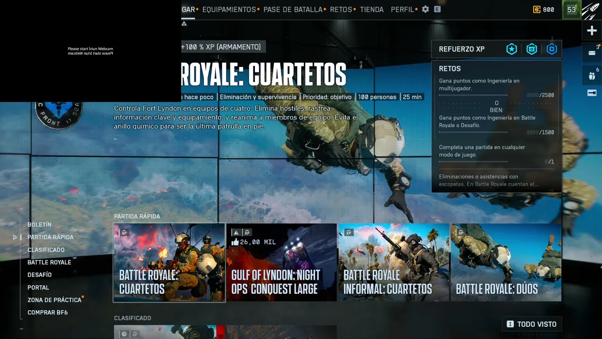Open Battle Royale in the side menu

[x=49, y=262]
